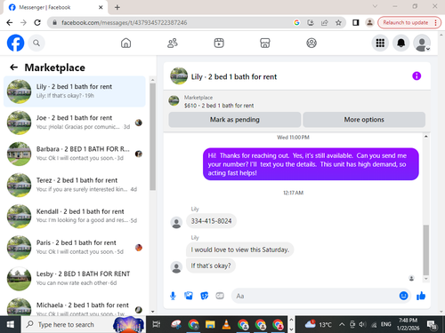Click the conversation scrollbar thumb

[426, 250]
